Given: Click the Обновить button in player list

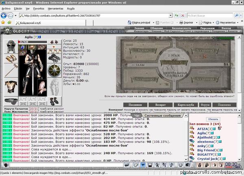Looking at the screenshot, I should tap(213, 119).
